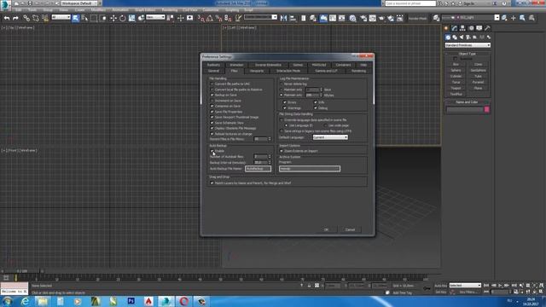Click the Cylinder primitive button
Image resolution: width=546 pixels, height=307 pixels.
click(456, 76)
